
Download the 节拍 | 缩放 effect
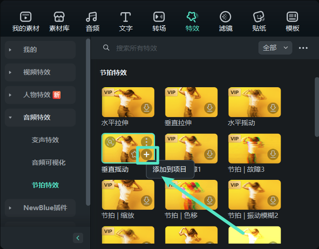point(146,201)
